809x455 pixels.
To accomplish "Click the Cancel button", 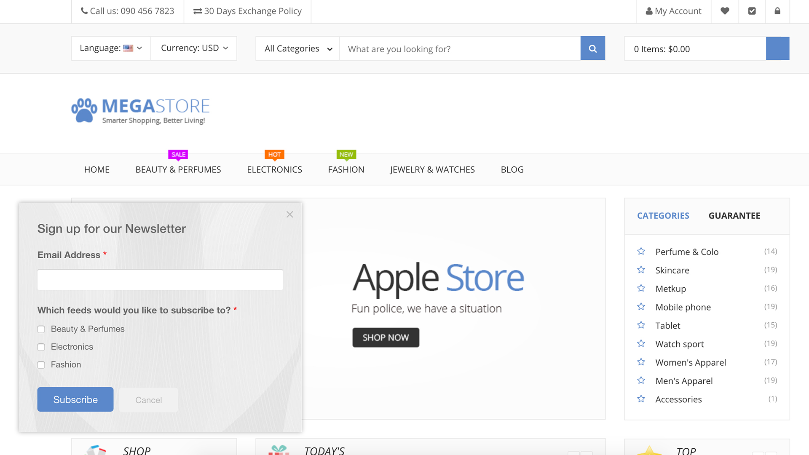I will 148,400.
